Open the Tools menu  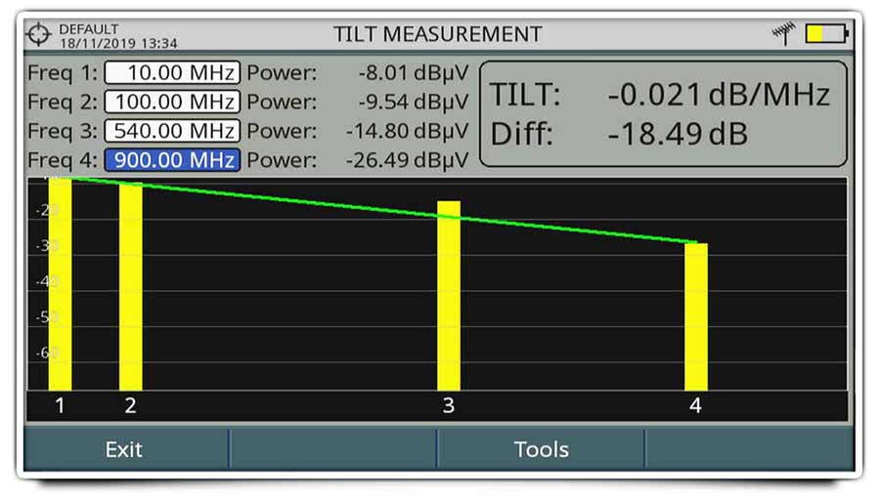[x=541, y=449]
